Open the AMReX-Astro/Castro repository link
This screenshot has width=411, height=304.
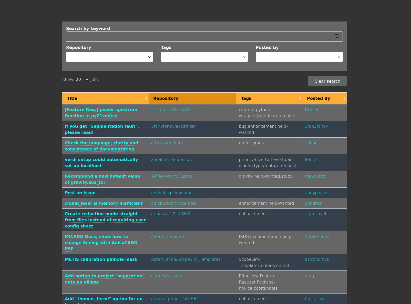tap(171, 176)
